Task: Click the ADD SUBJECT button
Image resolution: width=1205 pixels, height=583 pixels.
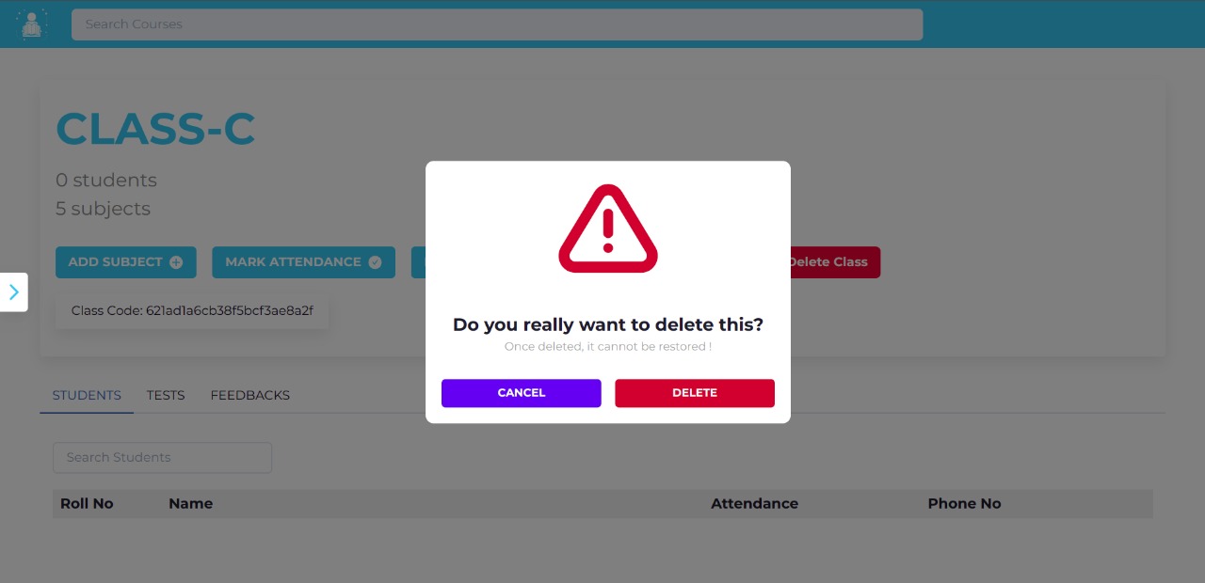Action: pos(126,262)
